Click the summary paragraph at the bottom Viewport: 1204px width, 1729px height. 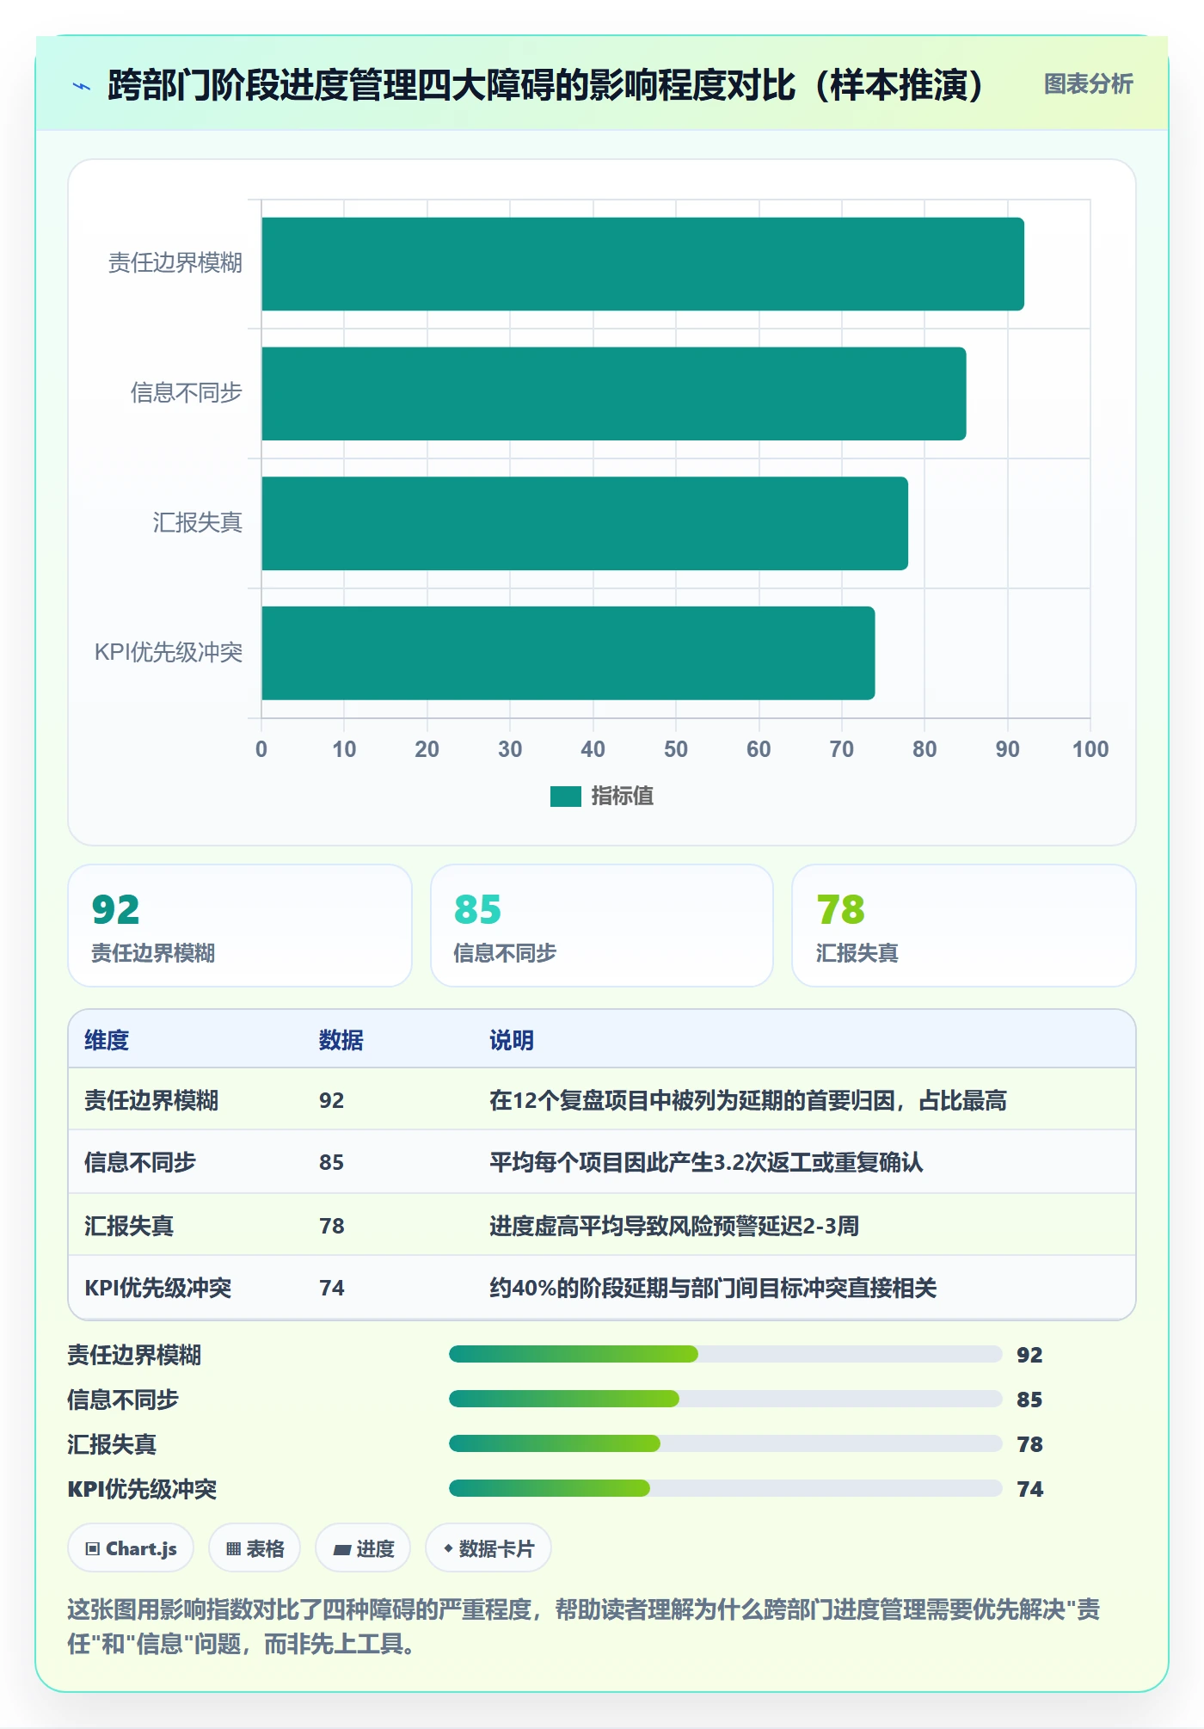(584, 1627)
